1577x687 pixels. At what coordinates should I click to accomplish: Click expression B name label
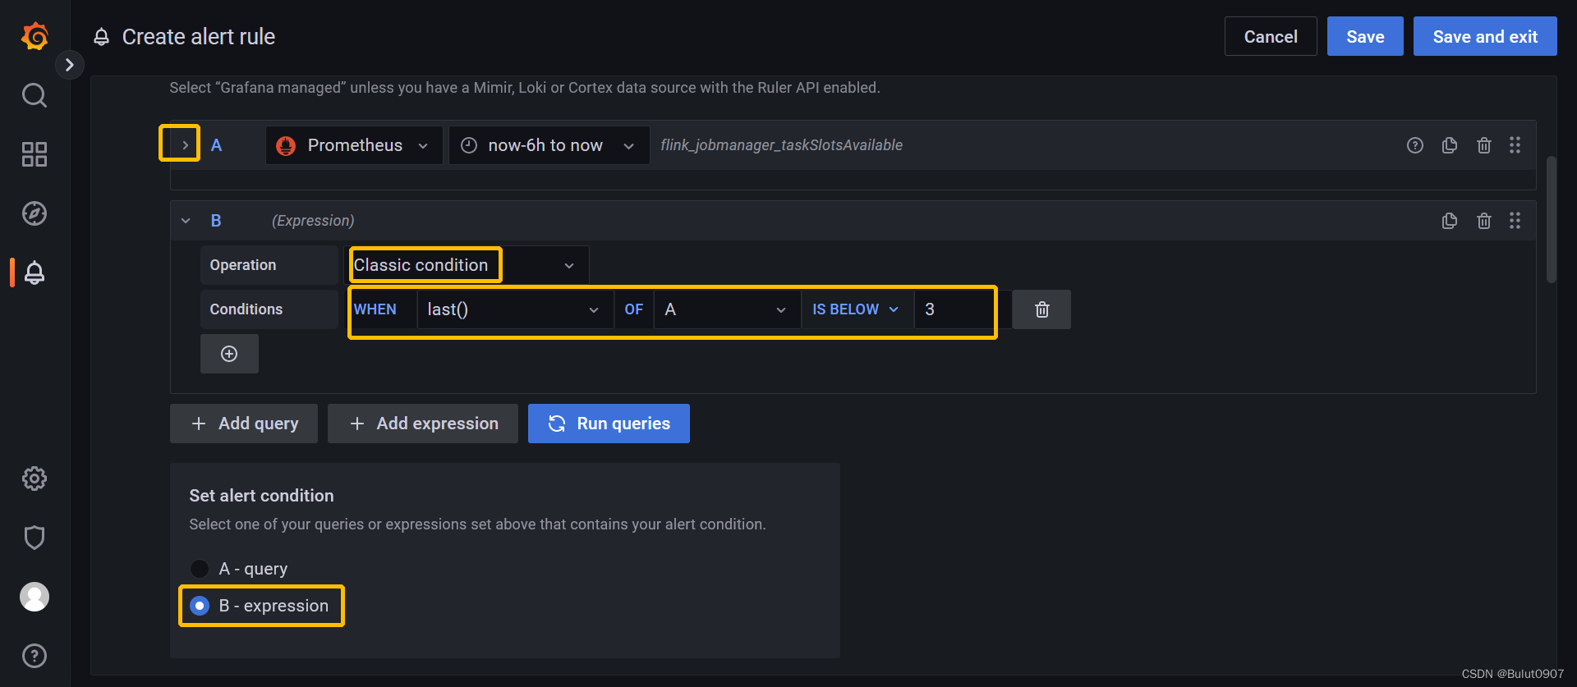tap(216, 221)
